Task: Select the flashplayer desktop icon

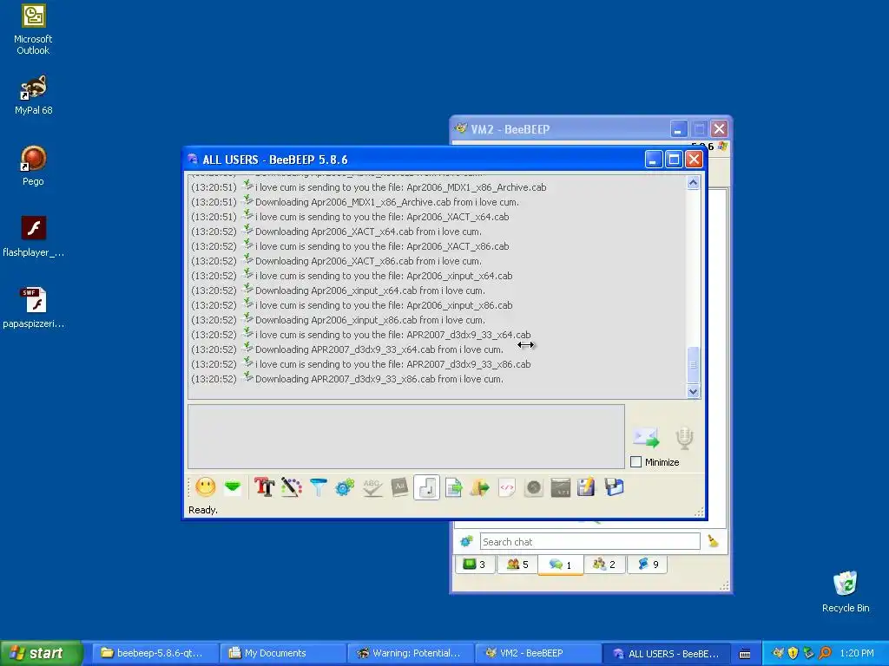Action: [33, 237]
